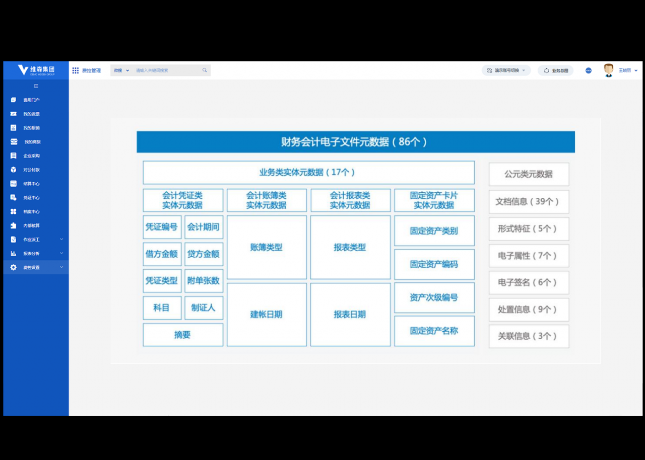Open the 企业采购 menu item
The height and width of the screenshot is (460, 645).
pos(36,156)
